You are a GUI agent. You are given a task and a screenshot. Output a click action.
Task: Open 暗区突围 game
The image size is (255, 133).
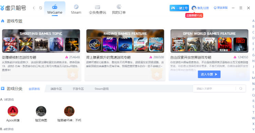[41, 114]
